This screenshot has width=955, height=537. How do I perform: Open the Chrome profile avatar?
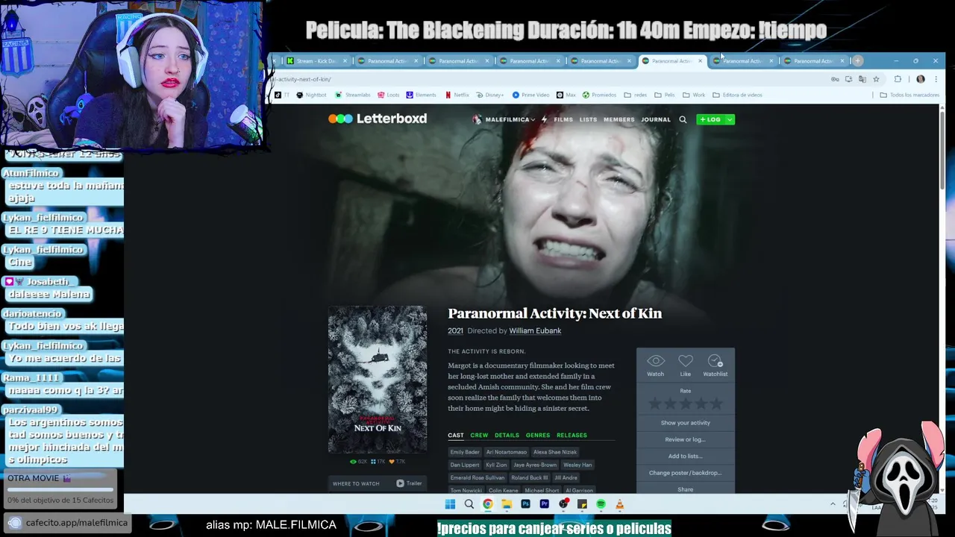click(x=921, y=79)
